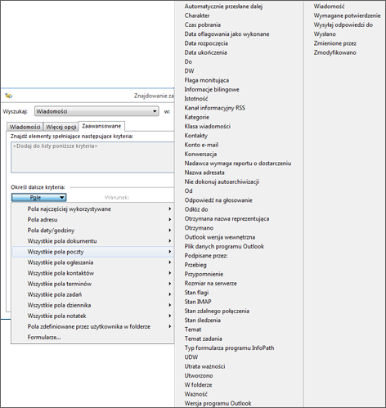The height and width of the screenshot is (408, 386).
Task: Switch to the Wiadomości tab
Action: tap(25, 127)
